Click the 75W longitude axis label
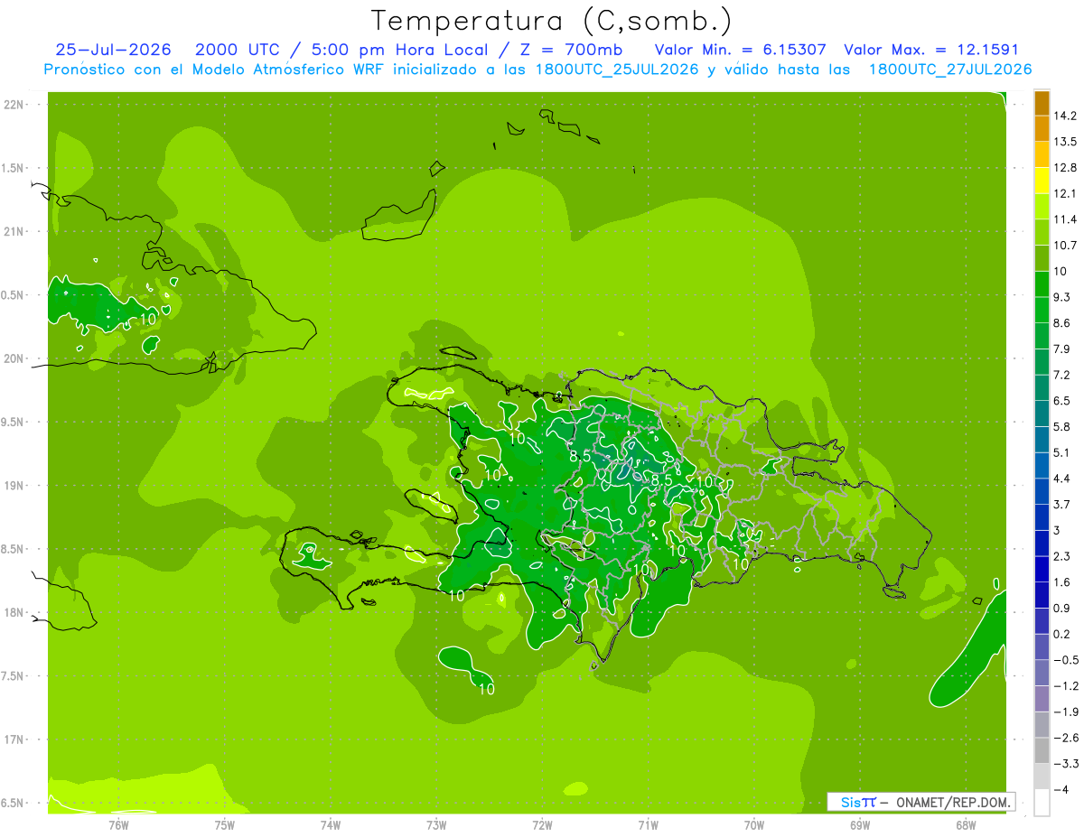The width and height of the screenshot is (1084, 837). tap(225, 824)
